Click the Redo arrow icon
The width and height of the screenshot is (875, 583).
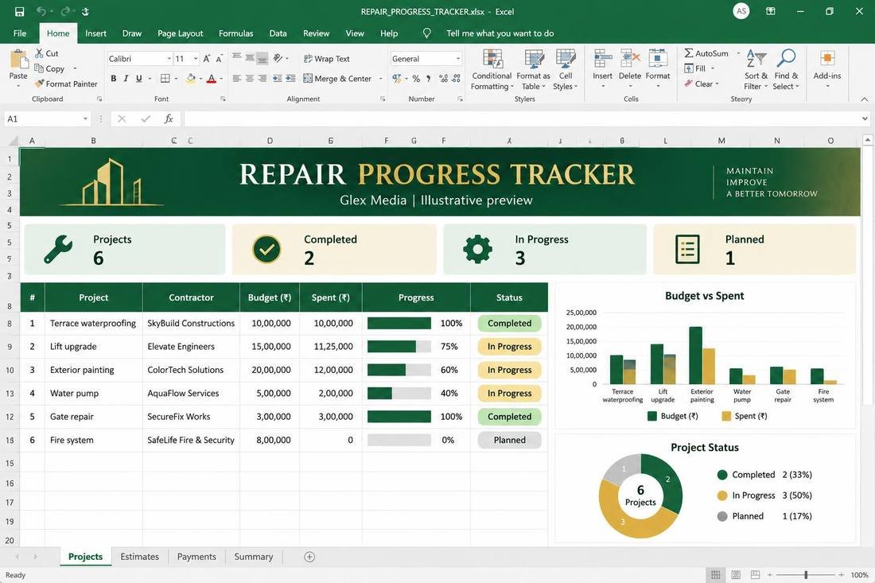(x=64, y=11)
